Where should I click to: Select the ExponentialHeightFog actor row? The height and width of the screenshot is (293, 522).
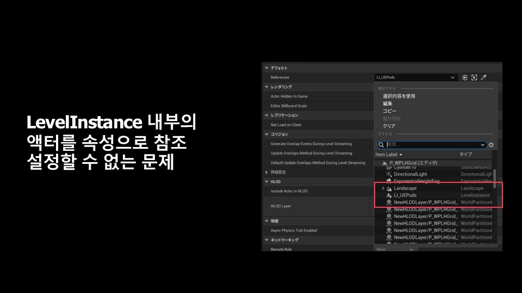tap(433, 181)
